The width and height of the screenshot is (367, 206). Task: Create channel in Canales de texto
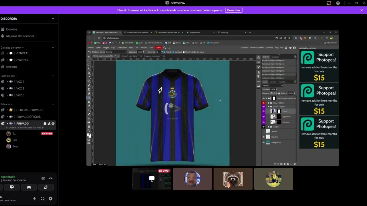click(53, 47)
